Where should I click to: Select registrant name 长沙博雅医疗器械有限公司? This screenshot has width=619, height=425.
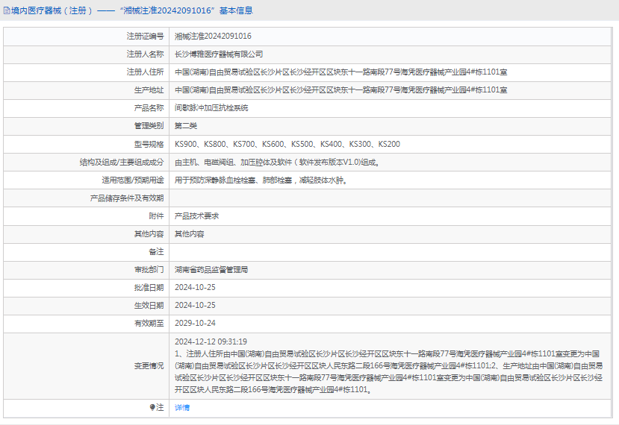[x=219, y=54]
